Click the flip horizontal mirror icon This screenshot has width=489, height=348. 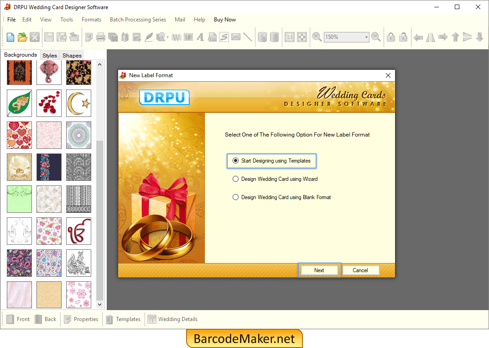click(430, 37)
